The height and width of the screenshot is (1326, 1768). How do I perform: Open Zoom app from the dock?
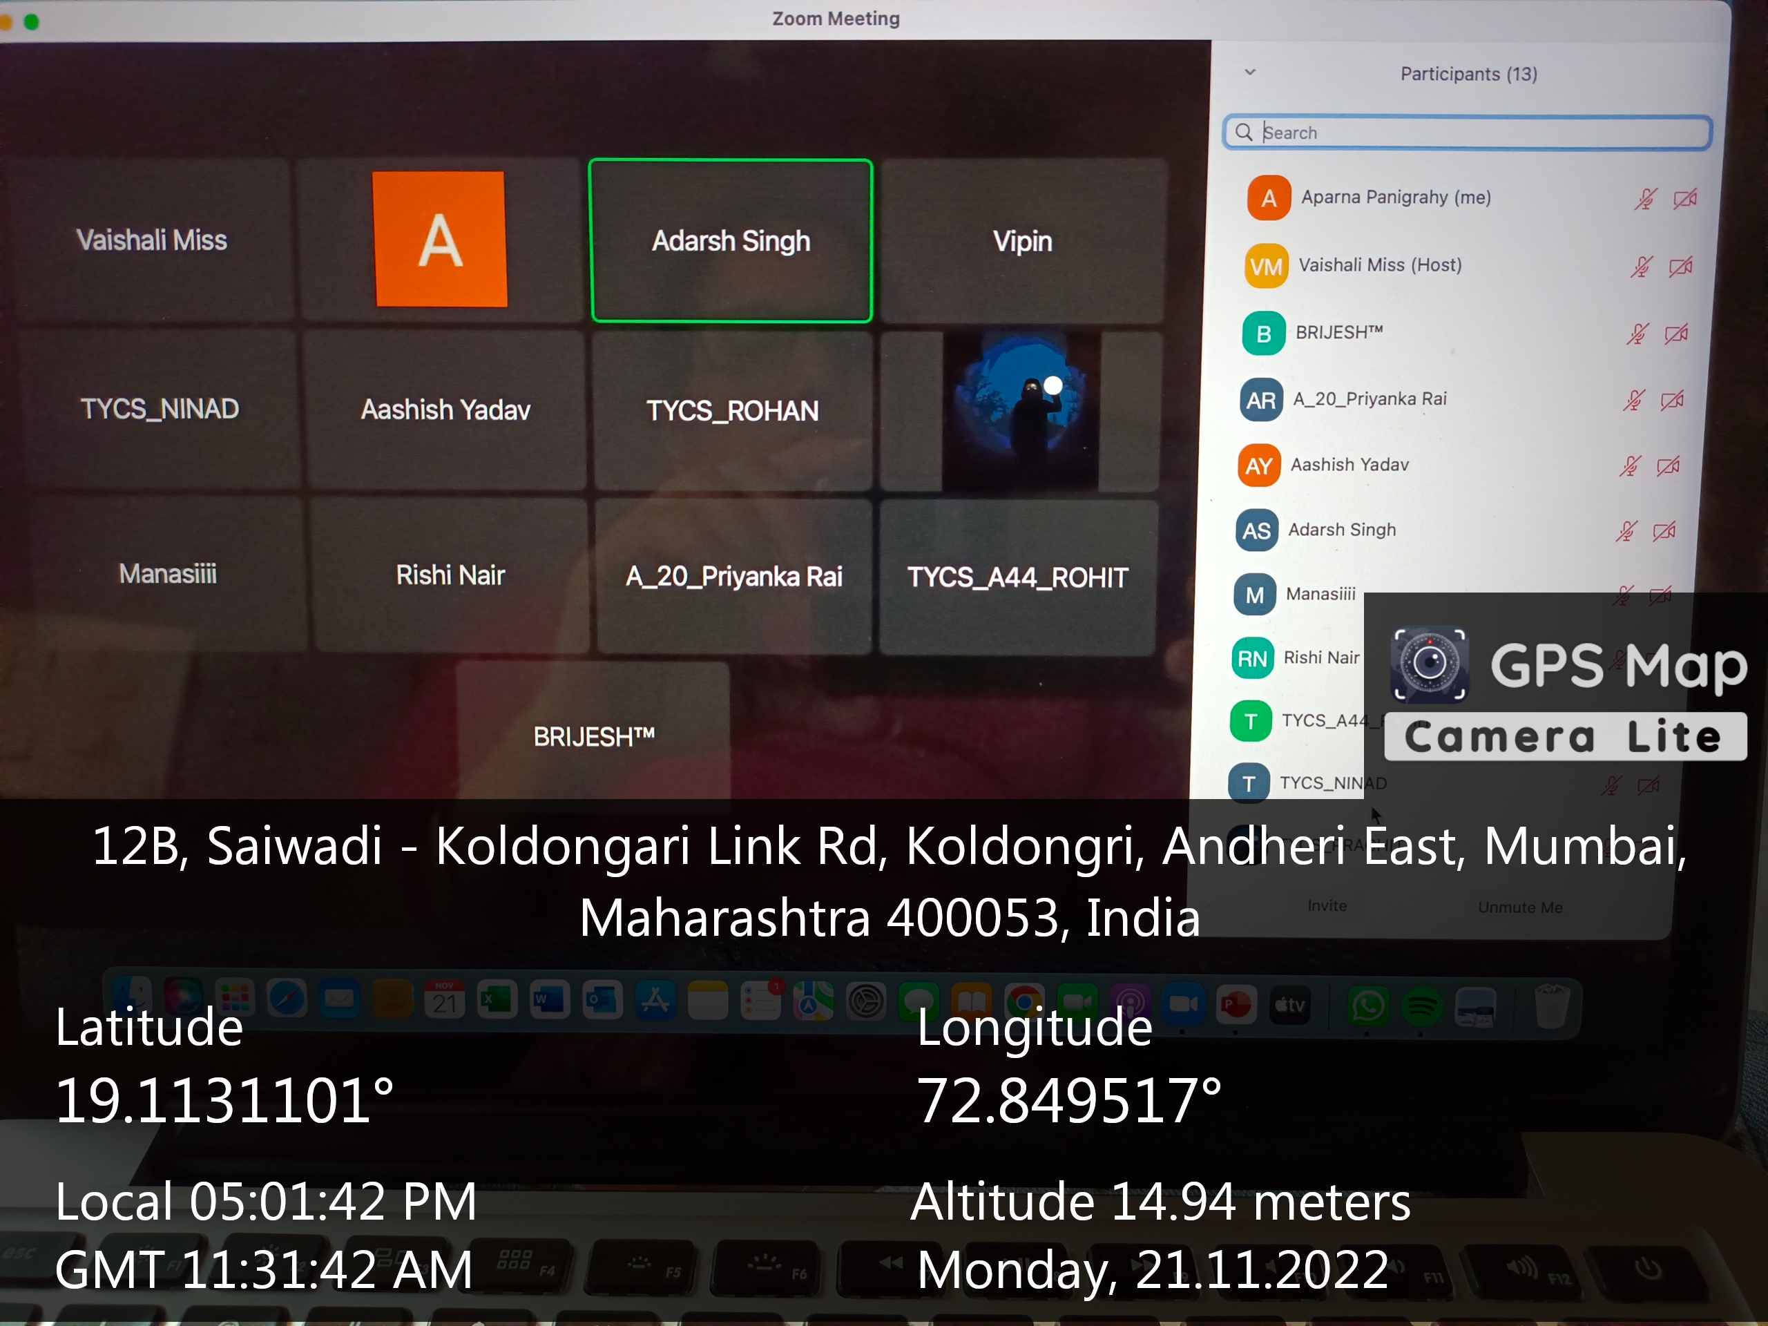click(1183, 1004)
